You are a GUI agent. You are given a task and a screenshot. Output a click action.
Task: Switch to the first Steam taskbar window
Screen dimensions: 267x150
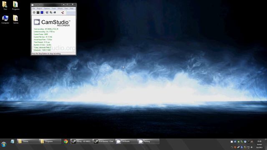pos(81,141)
